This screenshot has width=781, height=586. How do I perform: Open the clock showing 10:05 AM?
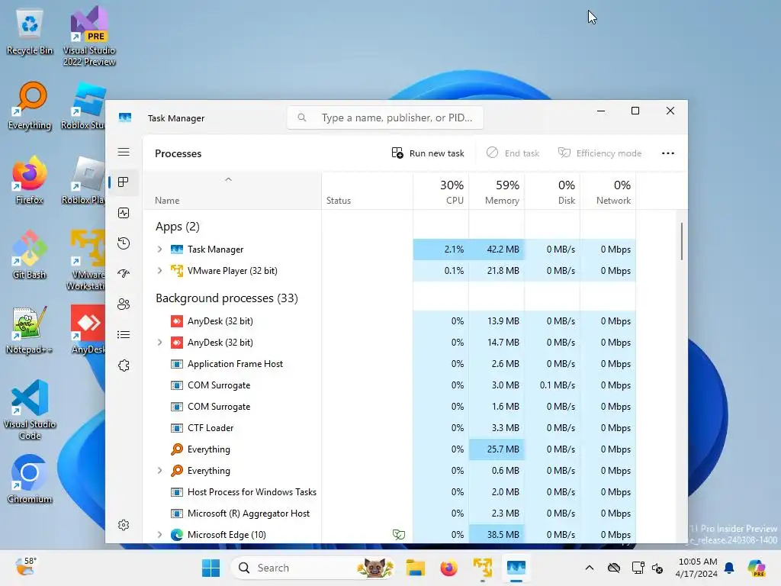pos(696,568)
